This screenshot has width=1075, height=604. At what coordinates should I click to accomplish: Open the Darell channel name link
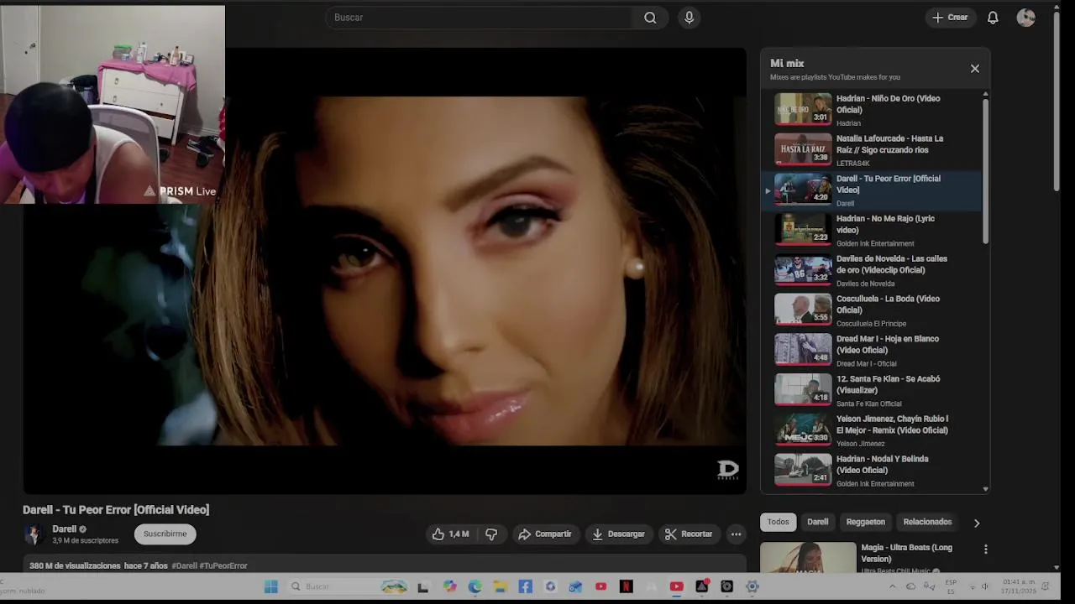pos(64,529)
